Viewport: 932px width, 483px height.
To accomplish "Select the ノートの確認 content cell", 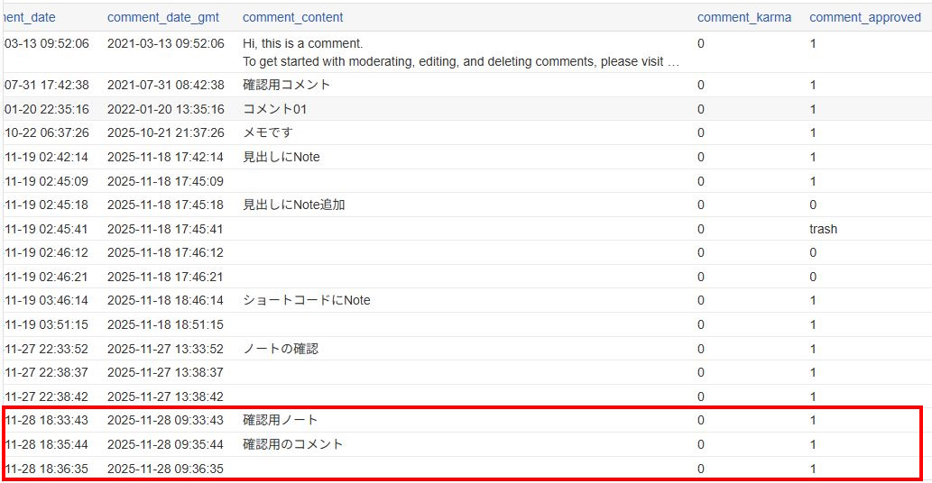I will [x=281, y=349].
